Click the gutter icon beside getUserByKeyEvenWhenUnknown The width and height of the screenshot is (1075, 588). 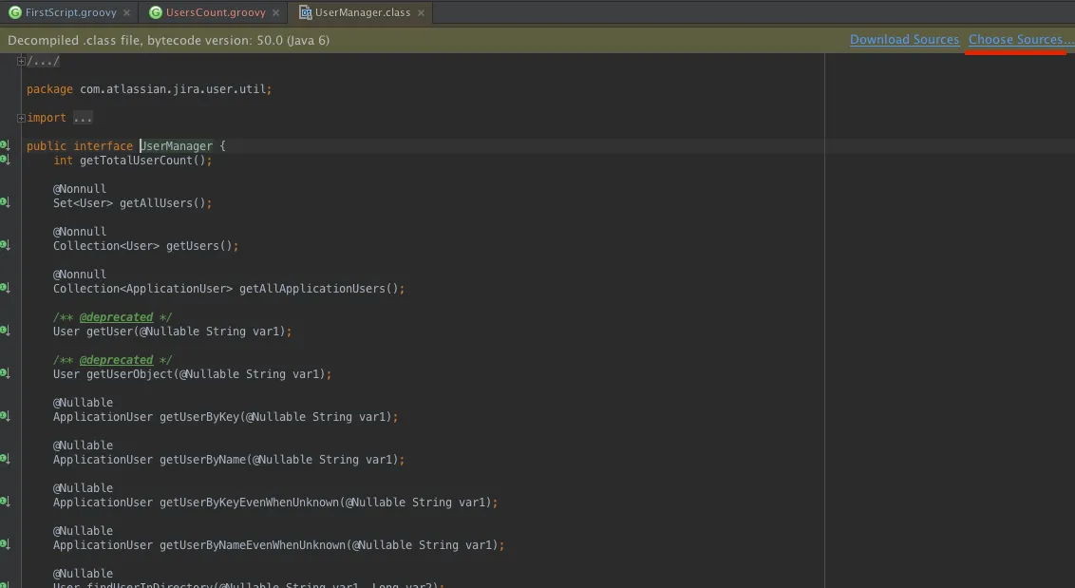point(5,501)
